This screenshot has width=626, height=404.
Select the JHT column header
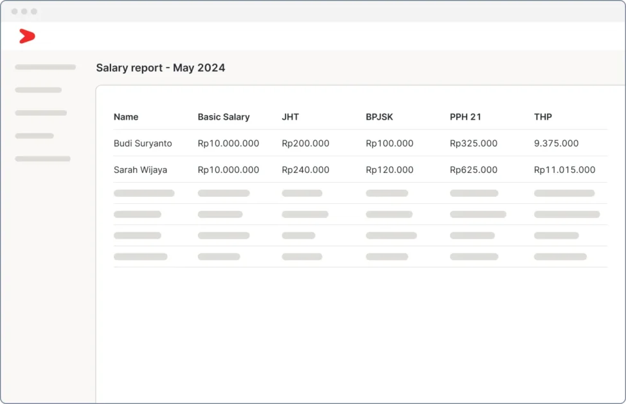point(290,117)
